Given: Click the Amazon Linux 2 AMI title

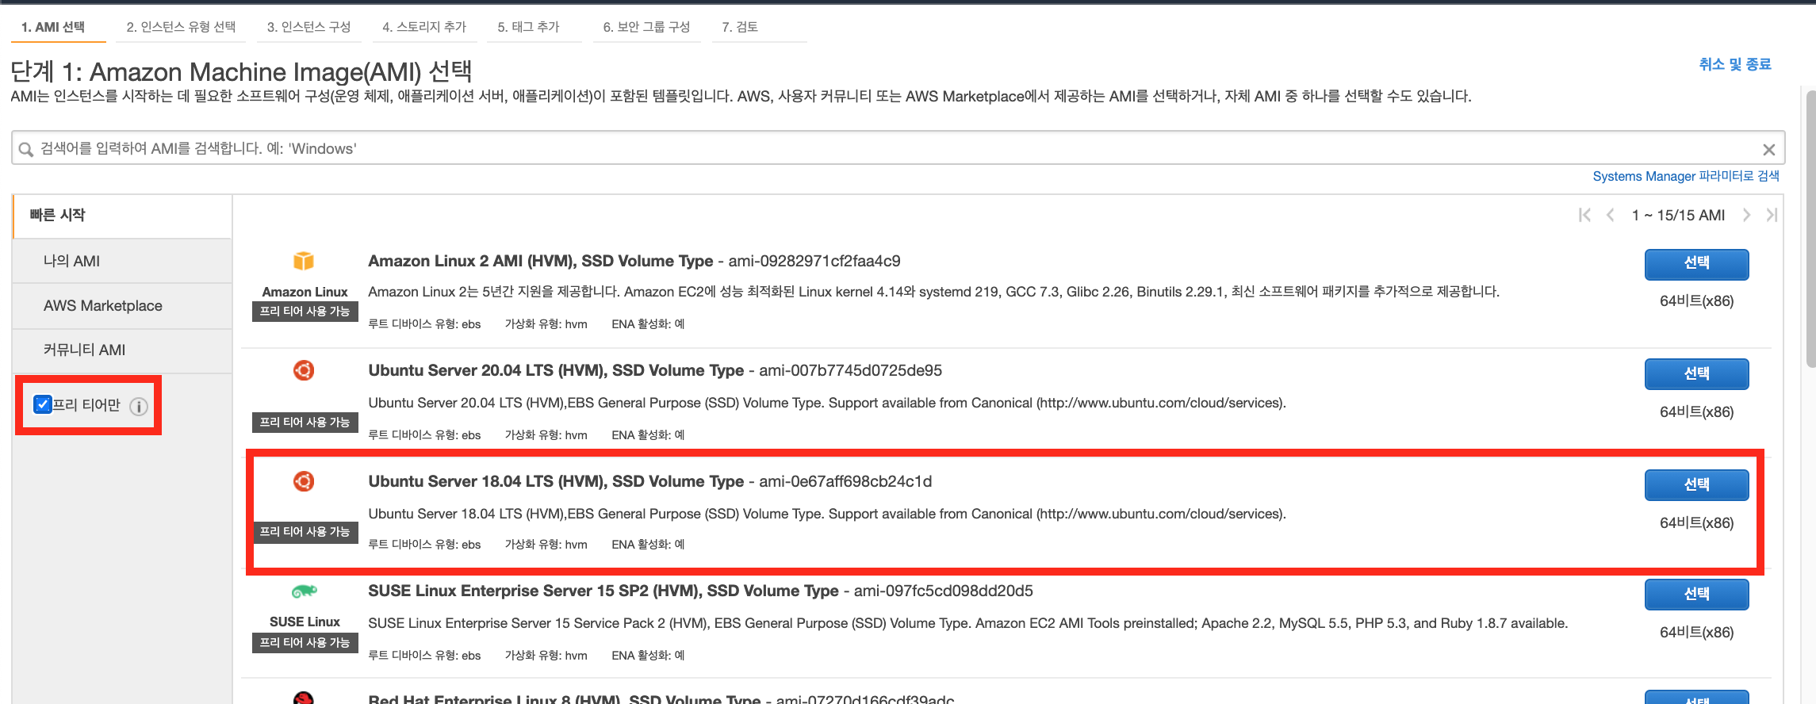Looking at the screenshot, I should pos(540,261).
